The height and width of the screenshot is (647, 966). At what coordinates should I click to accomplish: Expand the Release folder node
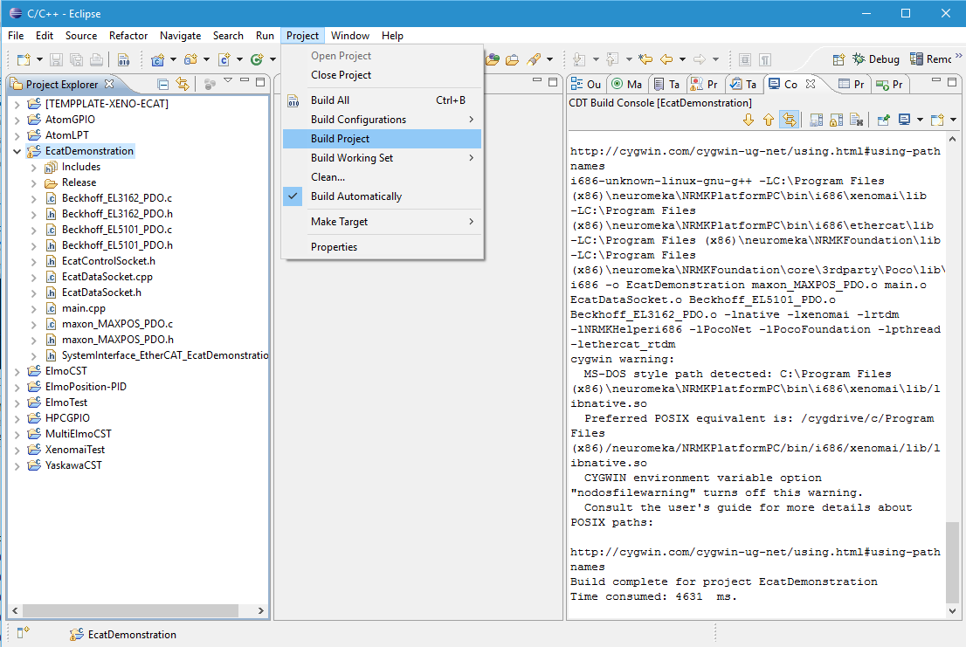coord(34,182)
